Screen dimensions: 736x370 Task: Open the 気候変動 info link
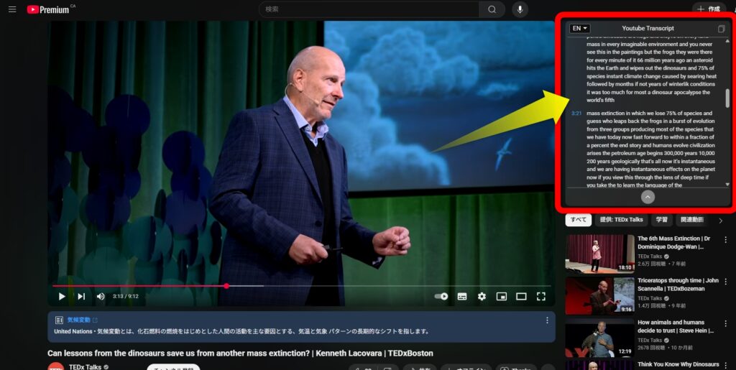(82, 320)
